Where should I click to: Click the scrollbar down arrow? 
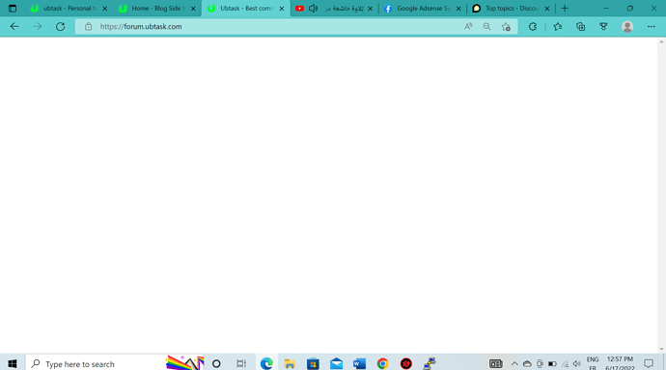tap(661, 349)
